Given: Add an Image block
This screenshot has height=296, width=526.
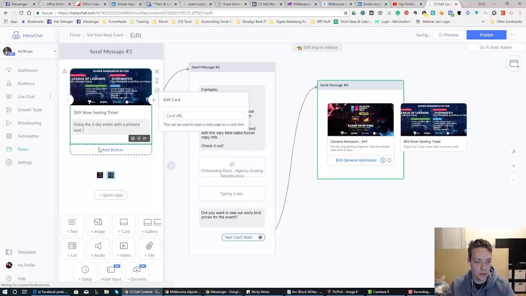Looking at the screenshot, I should (98, 226).
